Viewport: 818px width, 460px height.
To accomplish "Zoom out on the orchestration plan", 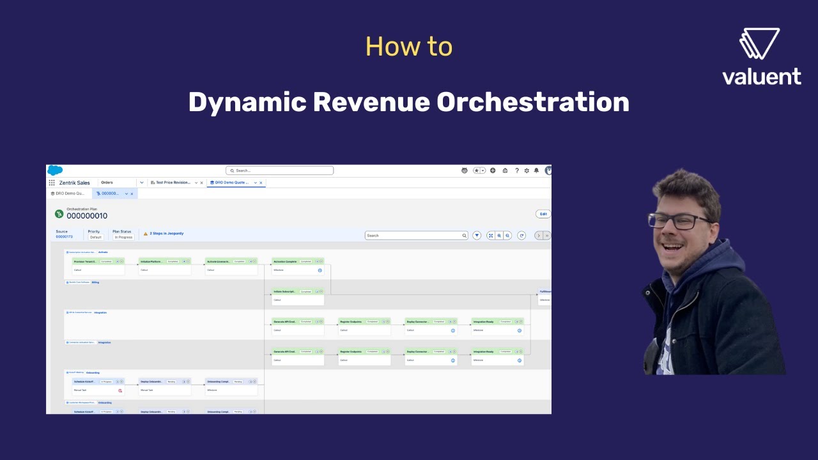I will click(x=507, y=236).
